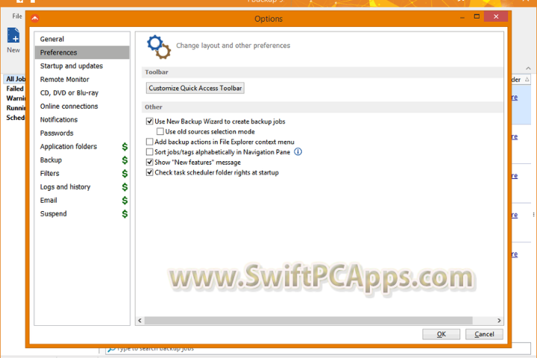
Task: Open File menu in main window
Action: [x=16, y=16]
